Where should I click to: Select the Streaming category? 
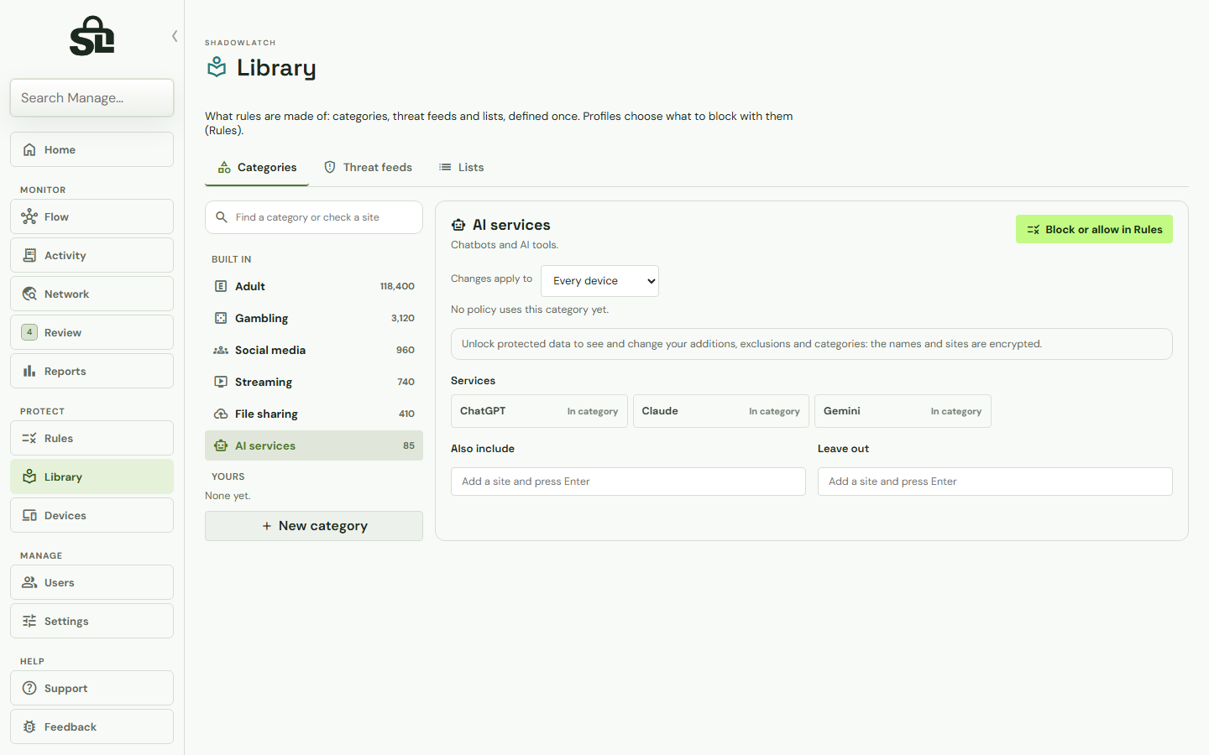click(314, 382)
